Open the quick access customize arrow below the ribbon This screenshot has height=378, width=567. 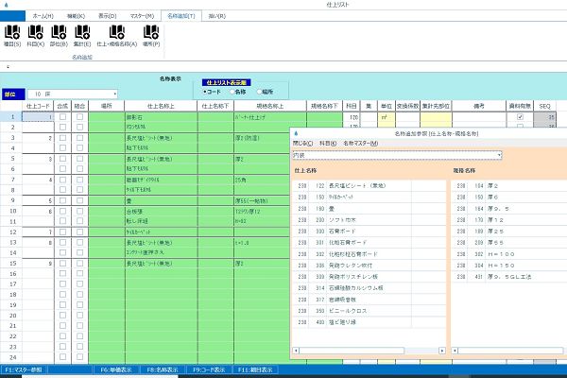[8, 66]
